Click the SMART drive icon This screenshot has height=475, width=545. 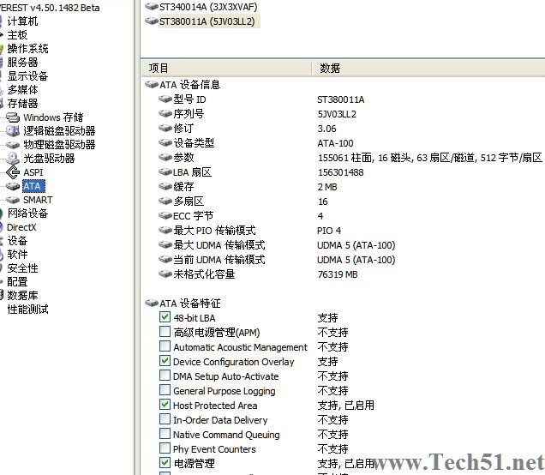click(x=13, y=200)
